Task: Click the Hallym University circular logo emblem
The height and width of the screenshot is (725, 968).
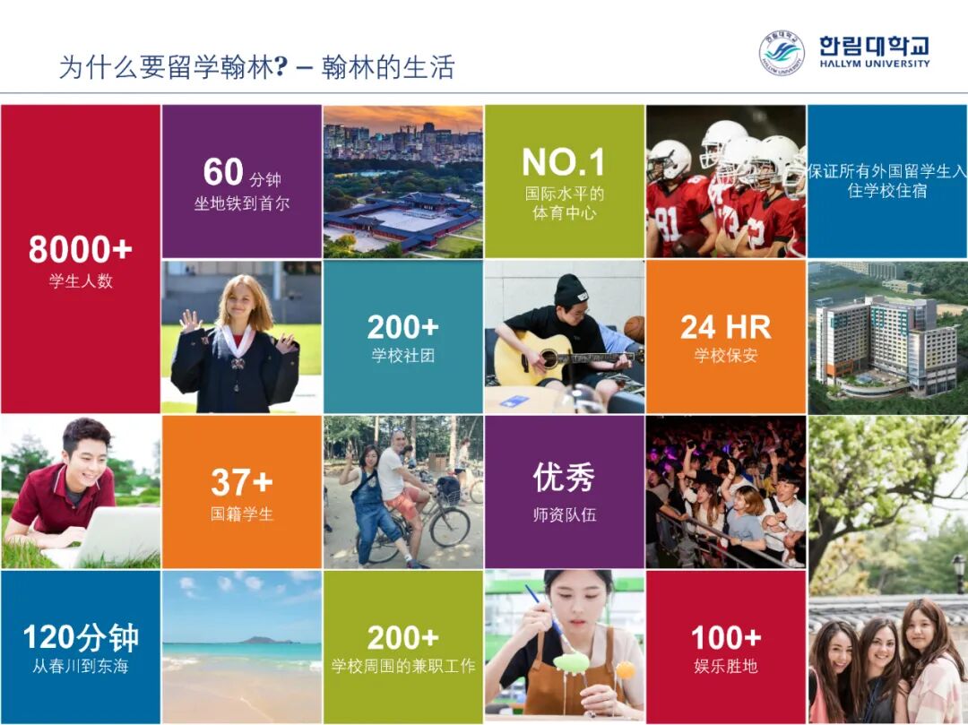Action: 782,53
